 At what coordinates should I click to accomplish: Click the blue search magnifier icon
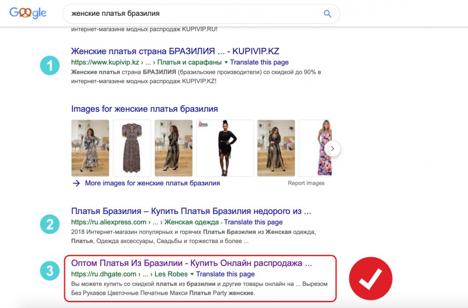tap(328, 13)
